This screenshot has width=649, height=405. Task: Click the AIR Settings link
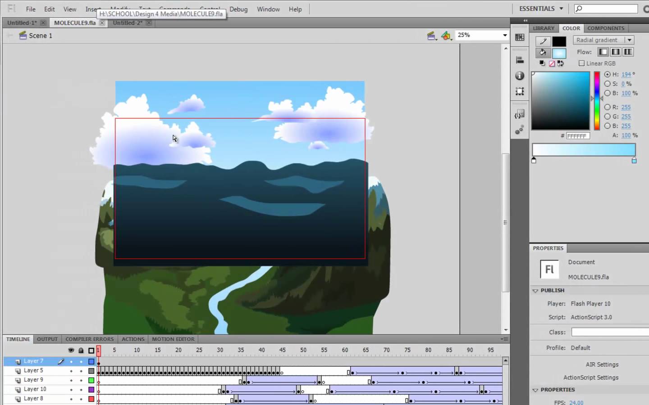click(602, 364)
